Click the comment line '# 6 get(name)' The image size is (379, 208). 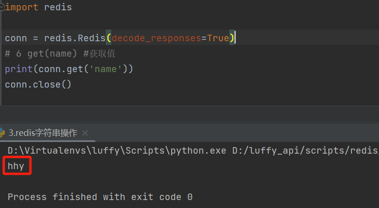[60, 53]
